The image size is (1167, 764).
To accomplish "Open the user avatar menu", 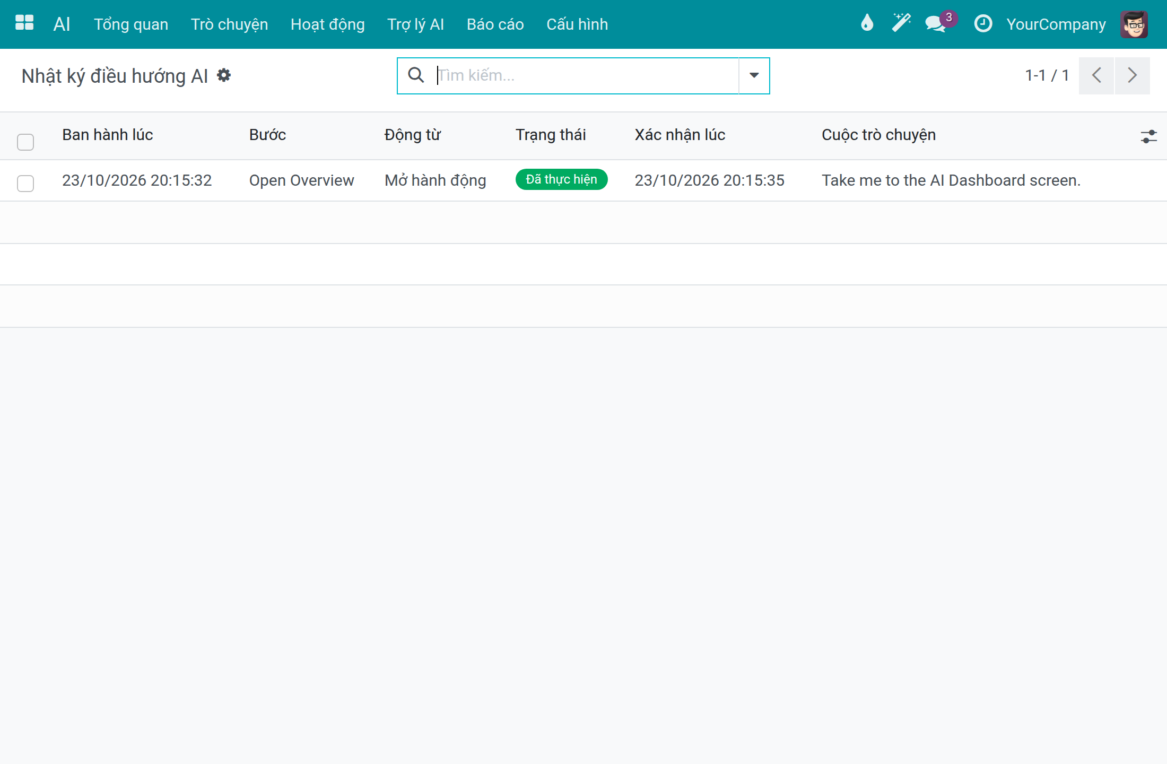I will click(1134, 24).
